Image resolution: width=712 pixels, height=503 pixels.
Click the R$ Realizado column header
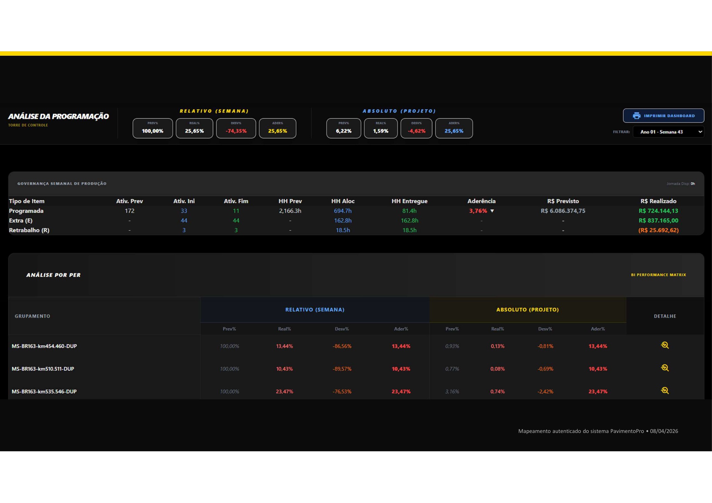tap(658, 201)
